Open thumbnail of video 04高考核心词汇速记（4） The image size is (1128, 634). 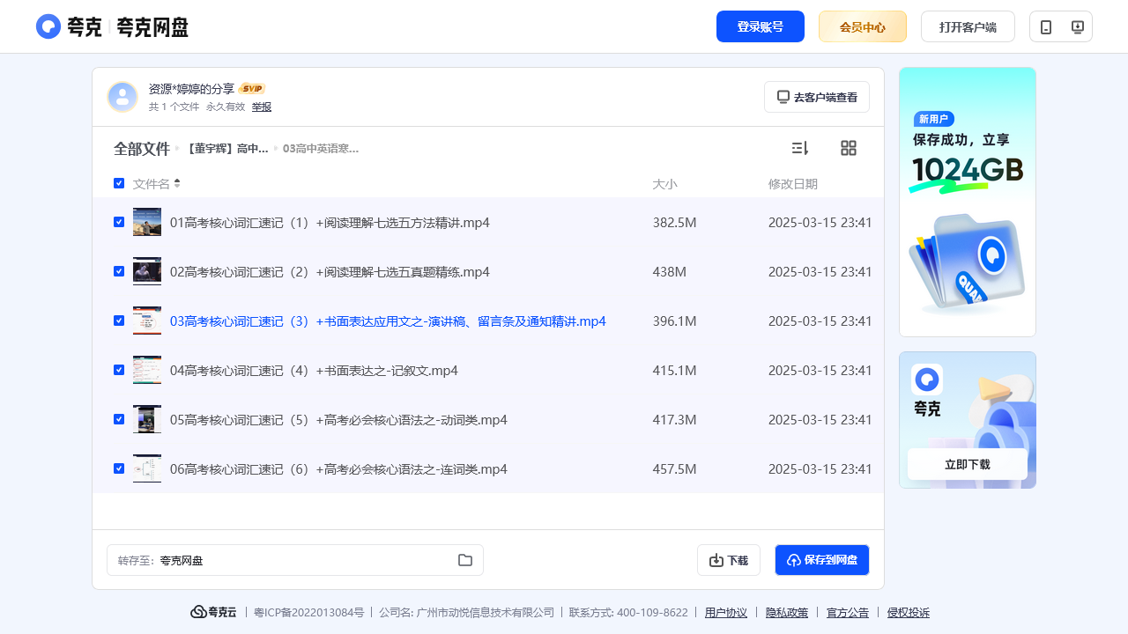pos(147,370)
